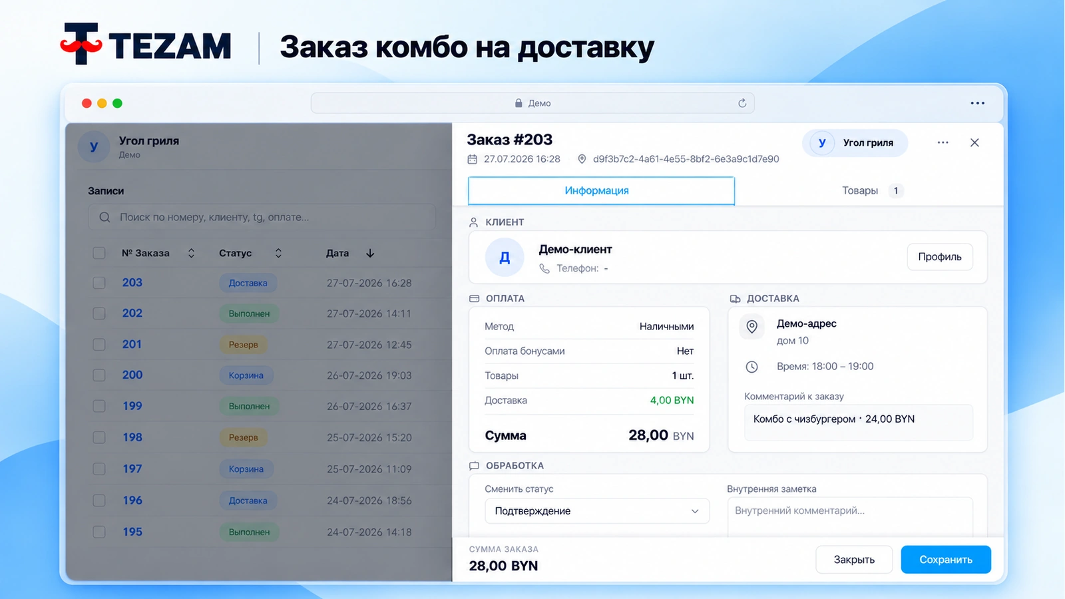
Task: Click the Закрыть button
Action: 854,560
